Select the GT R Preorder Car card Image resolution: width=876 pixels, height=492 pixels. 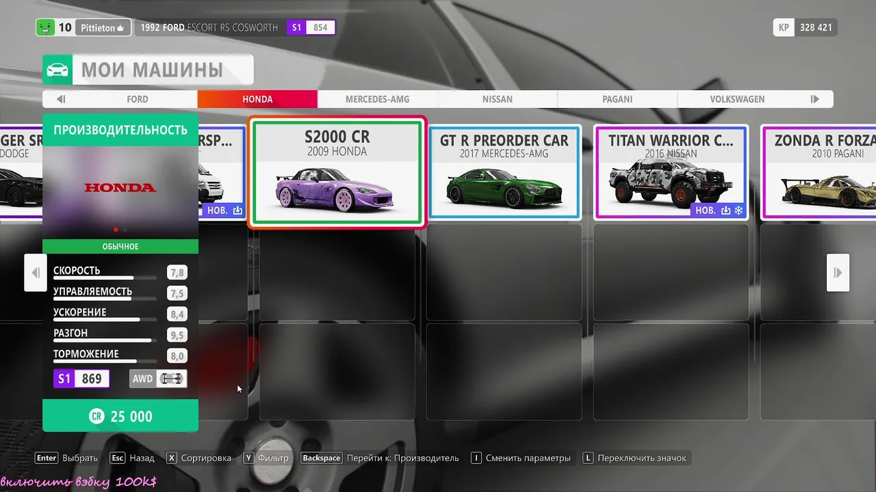click(504, 172)
